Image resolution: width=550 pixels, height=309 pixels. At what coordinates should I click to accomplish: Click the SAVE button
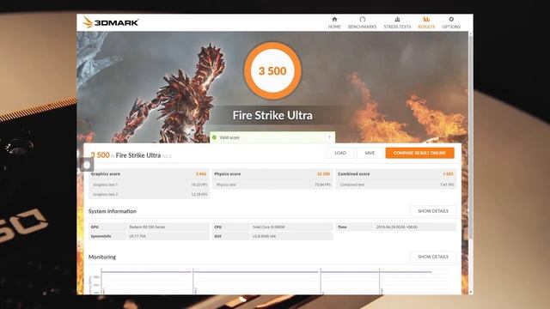pyautogui.click(x=370, y=153)
